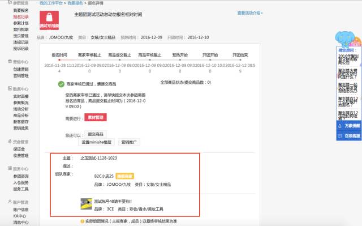
Task: Click the 预热时间 date 2016-12-09
Action: pos(152,37)
